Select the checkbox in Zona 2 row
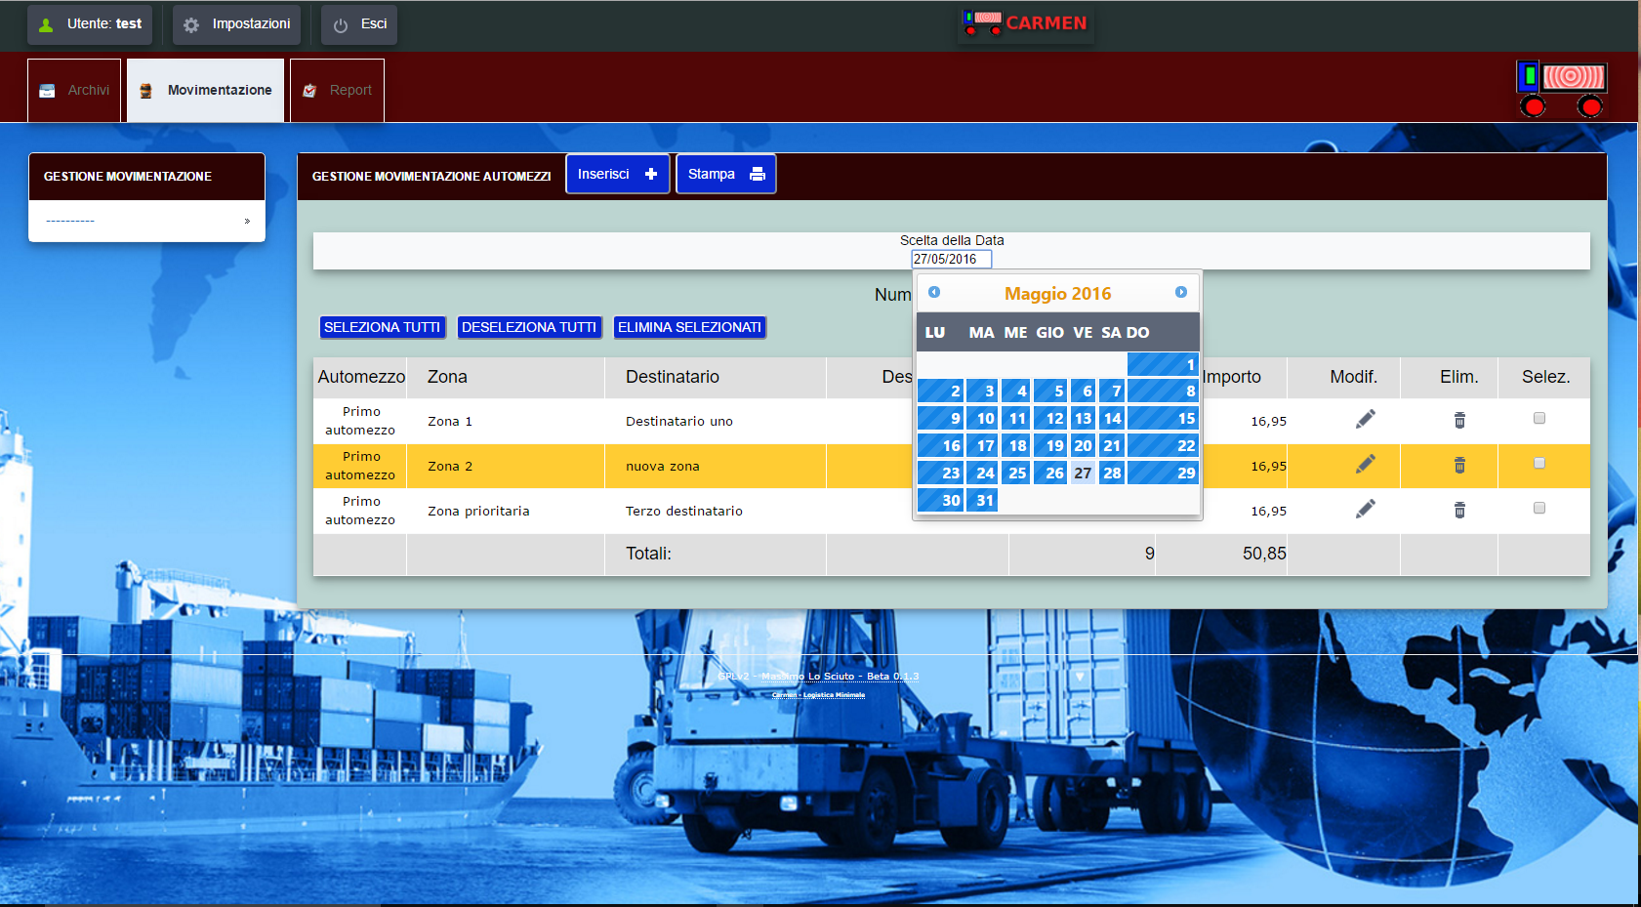1641x907 pixels. click(x=1539, y=463)
